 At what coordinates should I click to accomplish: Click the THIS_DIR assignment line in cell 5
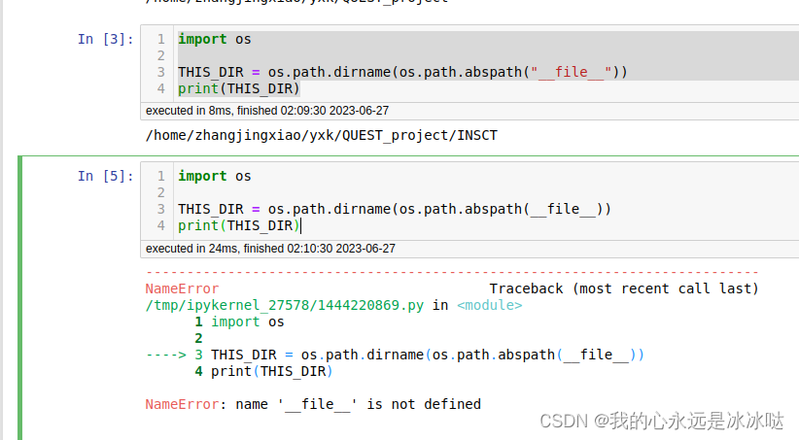(x=395, y=209)
